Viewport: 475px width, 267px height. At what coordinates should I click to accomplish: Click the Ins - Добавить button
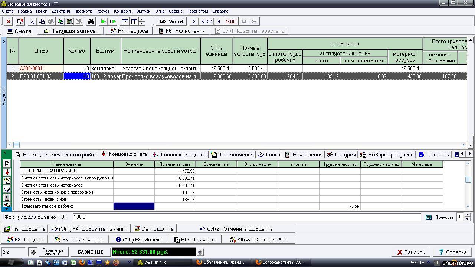pos(25,229)
